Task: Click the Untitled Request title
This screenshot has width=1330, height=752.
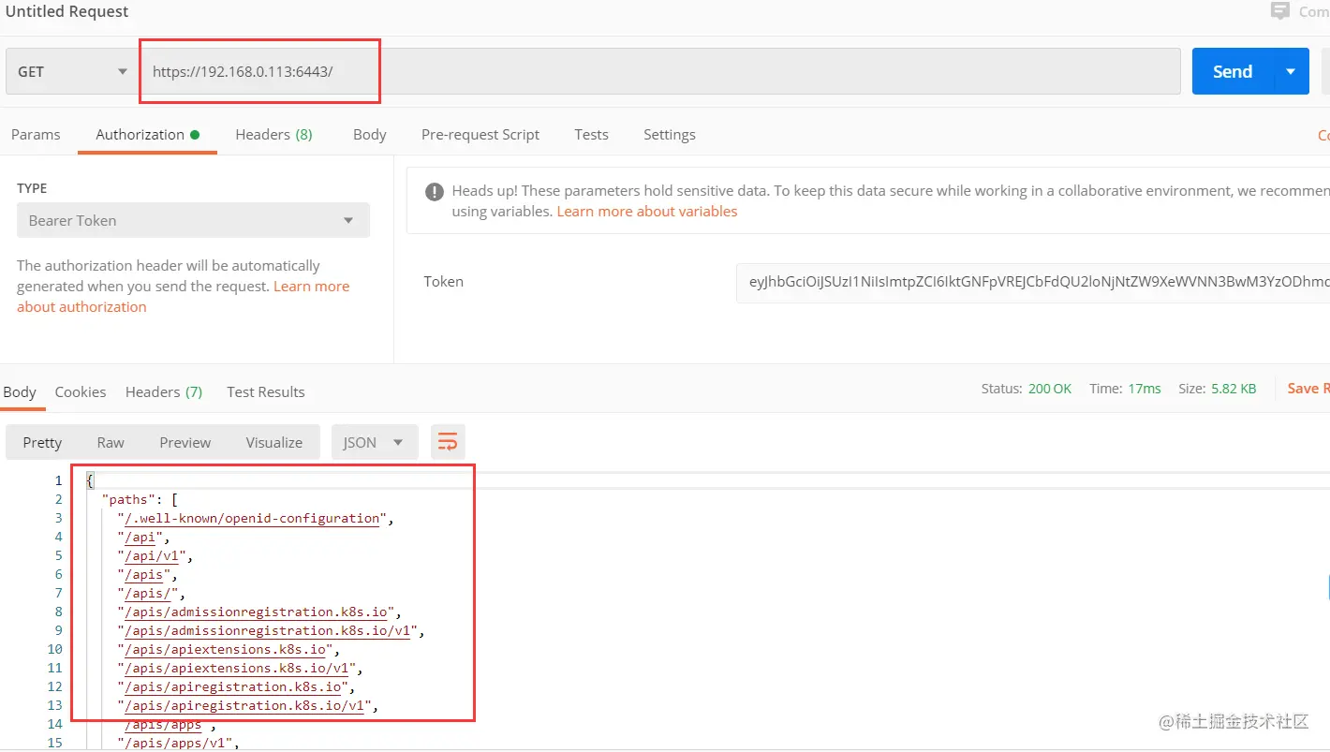Action: tap(67, 11)
